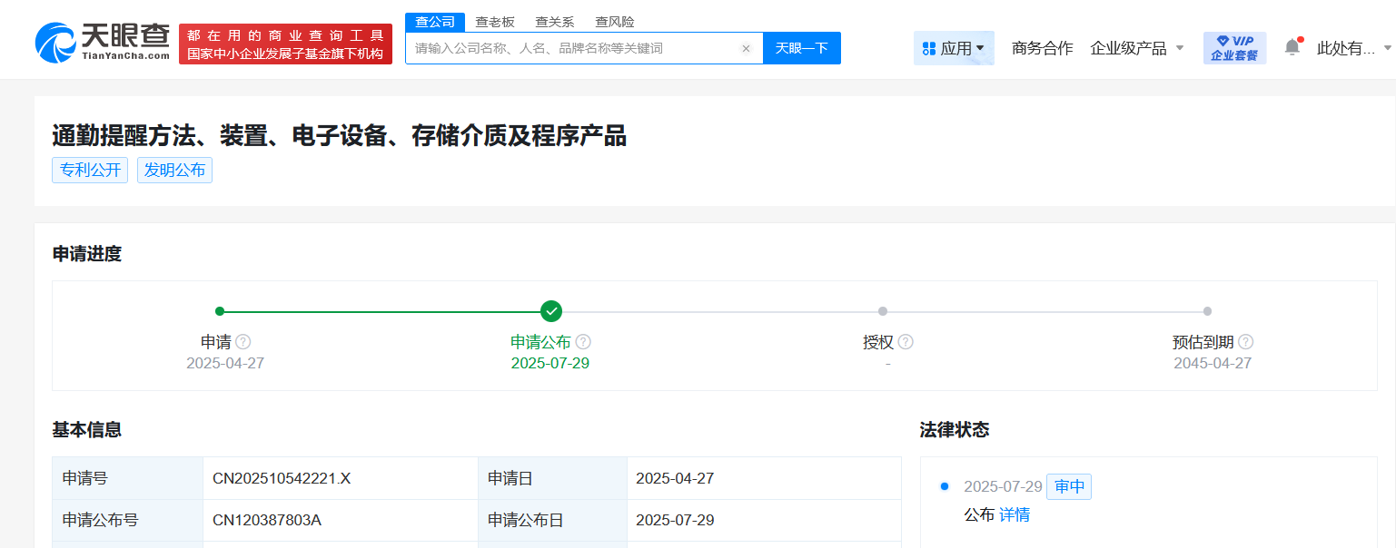This screenshot has height=548, width=1396.
Task: Click the 专利公开 tag
Action: 90,170
